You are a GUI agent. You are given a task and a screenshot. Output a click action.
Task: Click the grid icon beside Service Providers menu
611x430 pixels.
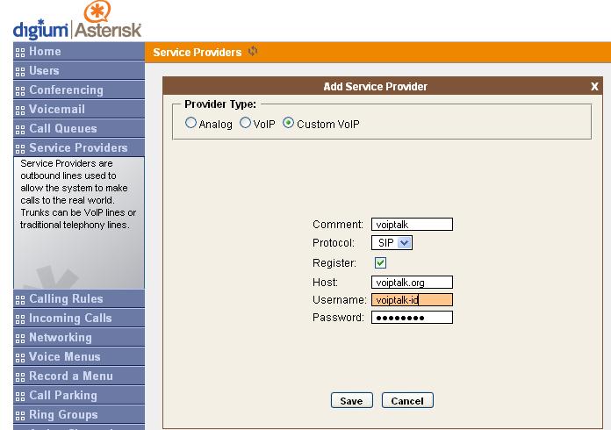[x=20, y=149]
